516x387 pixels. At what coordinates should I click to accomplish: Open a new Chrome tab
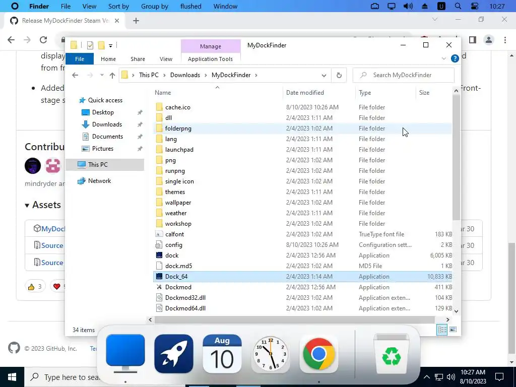click(x=136, y=20)
